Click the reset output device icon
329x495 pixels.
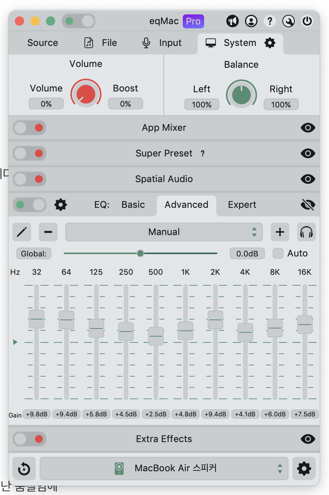coord(24,469)
